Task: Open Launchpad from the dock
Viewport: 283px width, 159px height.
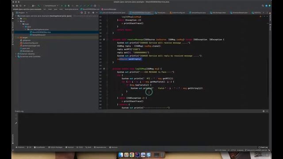Action: point(126,155)
